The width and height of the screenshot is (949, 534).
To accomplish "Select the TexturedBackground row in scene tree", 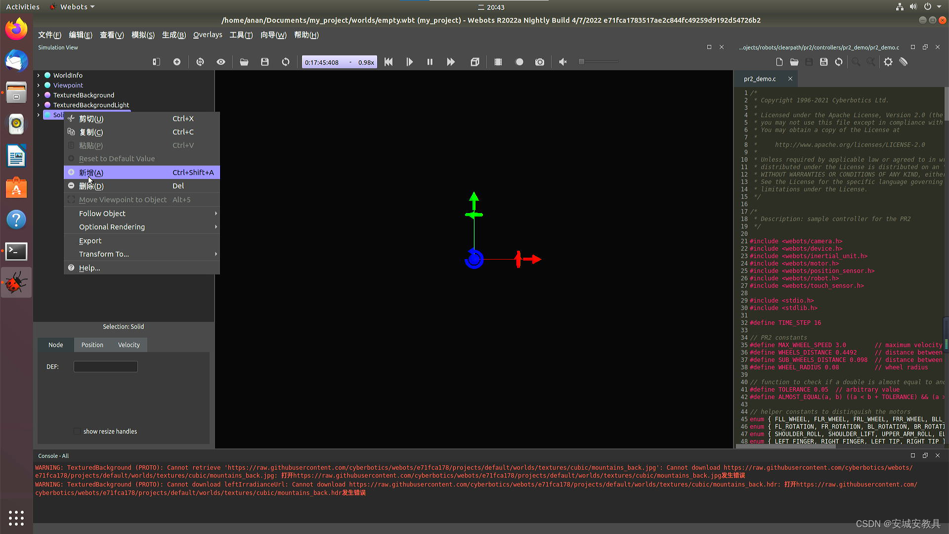I will (84, 95).
